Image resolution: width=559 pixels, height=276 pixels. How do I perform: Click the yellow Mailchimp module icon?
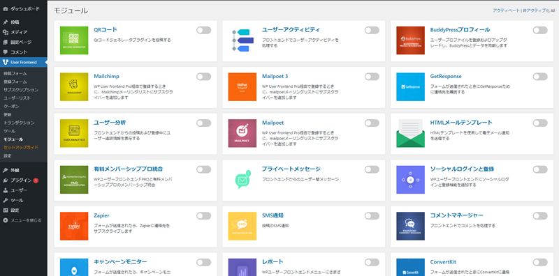(x=74, y=87)
